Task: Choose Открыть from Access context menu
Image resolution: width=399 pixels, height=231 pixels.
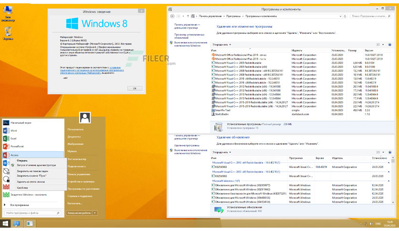Action: click(38, 160)
